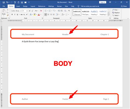The width and height of the screenshot is (130, 109).
Task: Open the File tab
Action: point(4,6)
